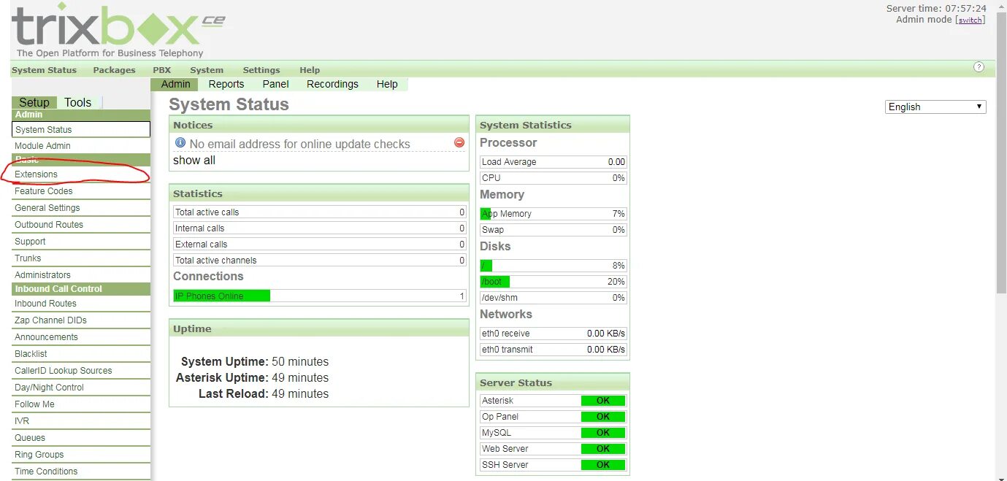Click the Swap memory row
Screen dimensions: 1007x481
[x=554, y=230]
